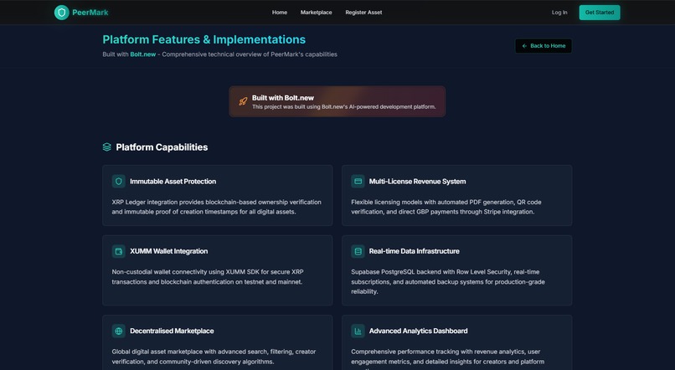The width and height of the screenshot is (675, 370).
Task: Click the layers icon beside Platform Capabilities
Action: pos(106,147)
